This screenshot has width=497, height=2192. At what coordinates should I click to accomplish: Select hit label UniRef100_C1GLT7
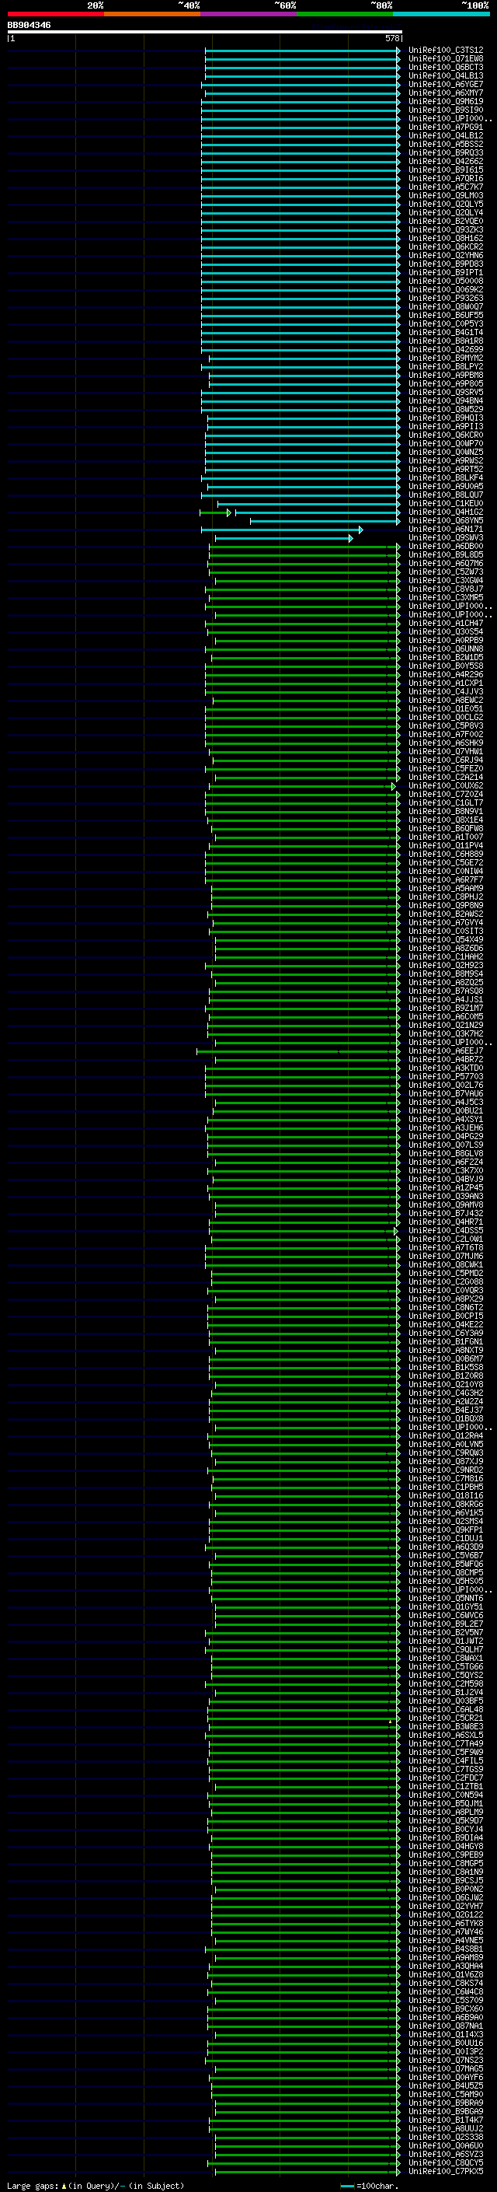pyautogui.click(x=445, y=802)
